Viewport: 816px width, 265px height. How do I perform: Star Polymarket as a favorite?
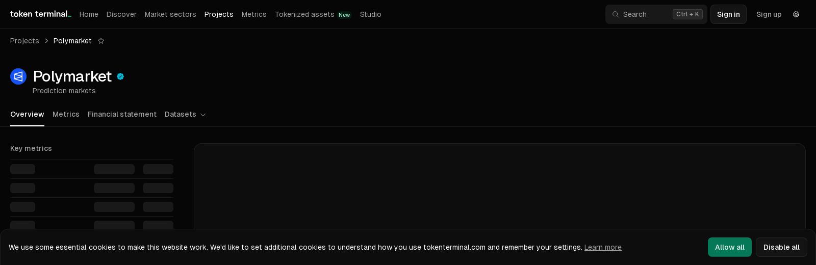[x=101, y=41]
